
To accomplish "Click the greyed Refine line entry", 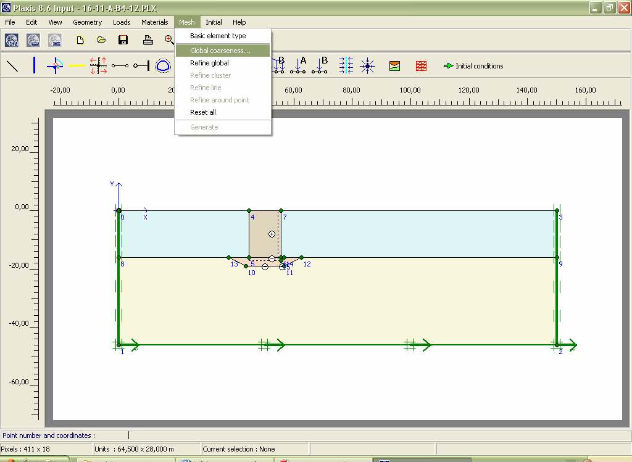I will tap(223, 88).
